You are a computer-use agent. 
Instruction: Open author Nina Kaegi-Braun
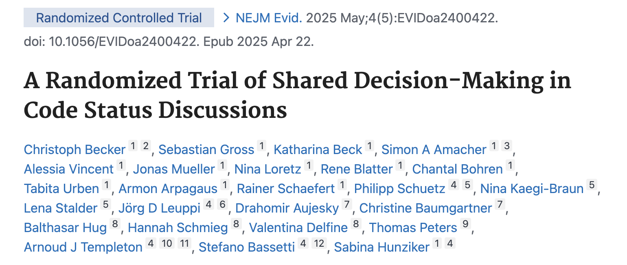[532, 189]
